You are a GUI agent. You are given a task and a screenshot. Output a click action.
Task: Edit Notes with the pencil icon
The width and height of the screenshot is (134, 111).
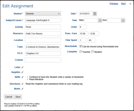pyautogui.click(x=22, y=89)
